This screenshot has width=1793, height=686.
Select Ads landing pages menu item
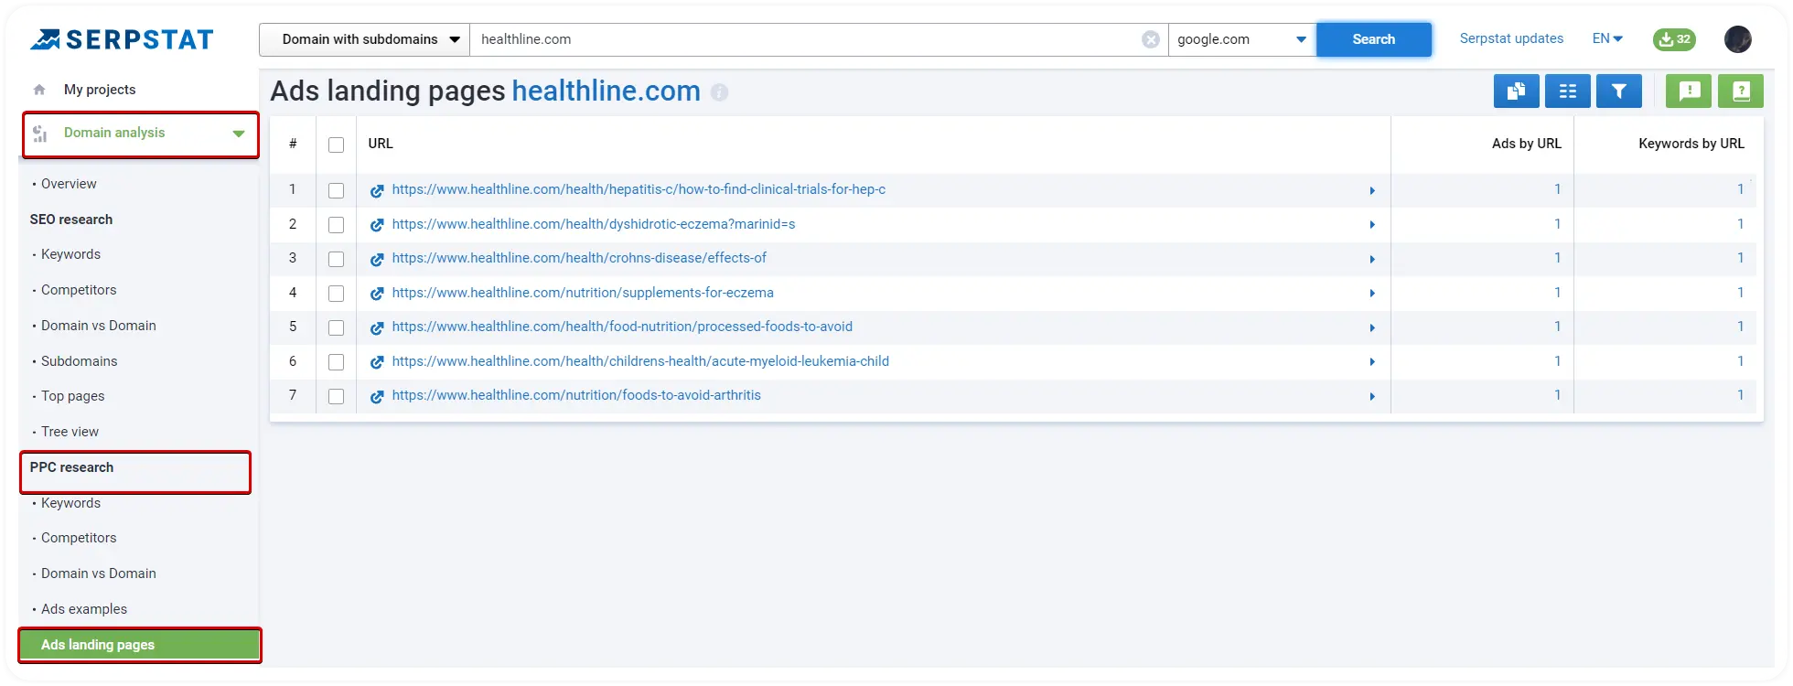pyautogui.click(x=139, y=645)
